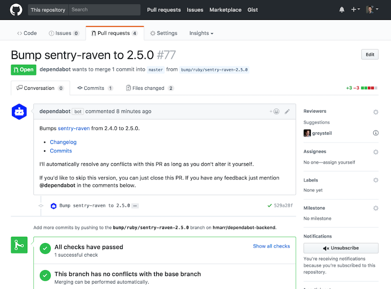Click the green git-merge status icon
Image resolution: width=391 pixels, height=289 pixels.
[19, 245]
